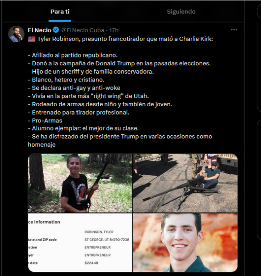This screenshot has width=261, height=276.
Task: Open the @ElNecio_Cuba handle link
Action: (x=83, y=30)
